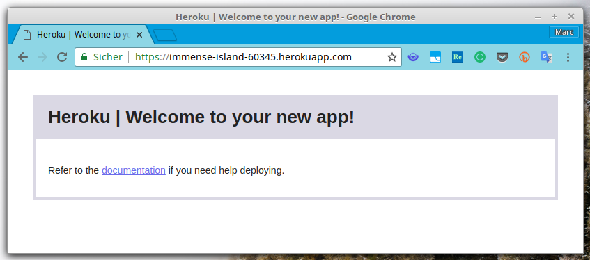
Task: Click the page icon on the Heroku tab
Action: (26, 35)
